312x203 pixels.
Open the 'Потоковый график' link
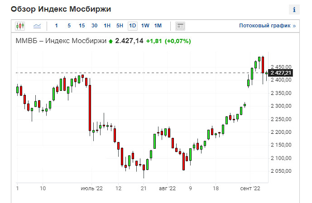pyautogui.click(x=267, y=26)
